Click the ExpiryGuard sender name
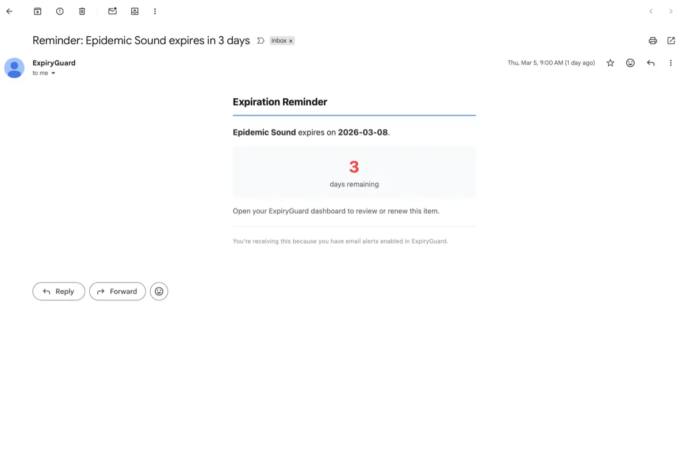 [x=54, y=63]
